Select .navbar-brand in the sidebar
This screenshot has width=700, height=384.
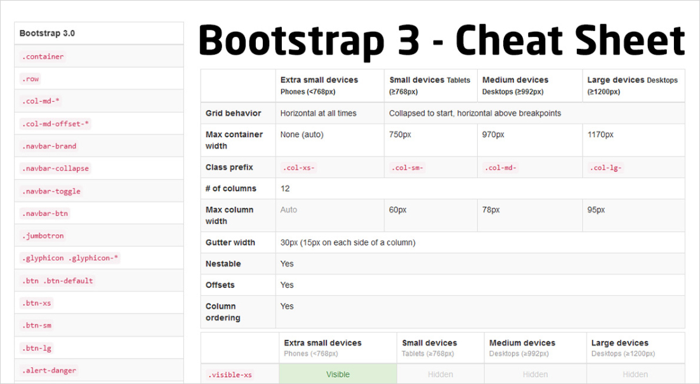pyautogui.click(x=49, y=146)
